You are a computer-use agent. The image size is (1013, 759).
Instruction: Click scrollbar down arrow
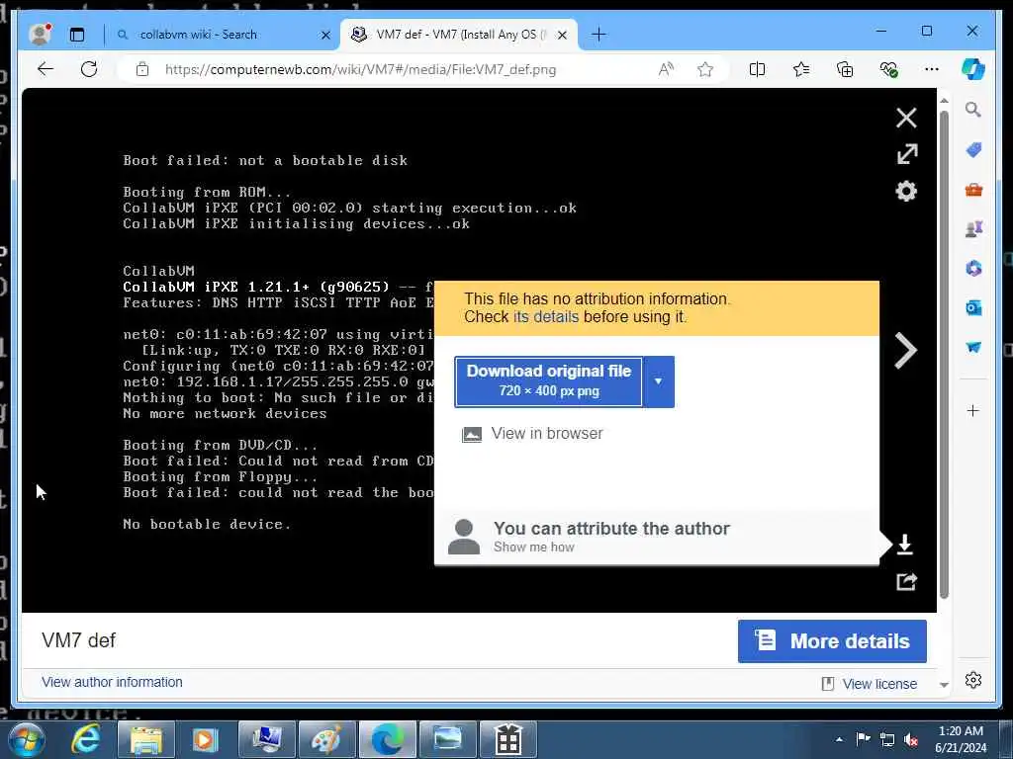coord(944,685)
